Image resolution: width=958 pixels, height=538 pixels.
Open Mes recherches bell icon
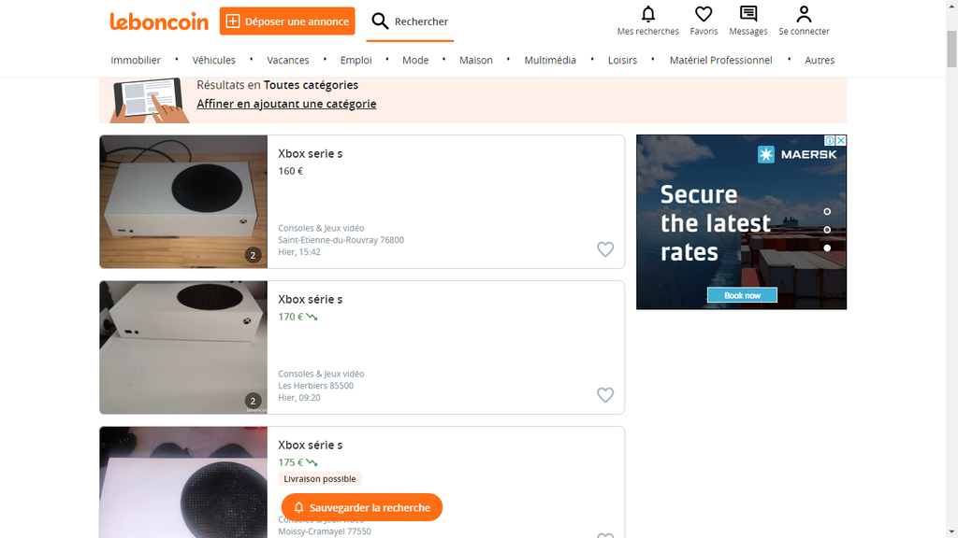(647, 14)
